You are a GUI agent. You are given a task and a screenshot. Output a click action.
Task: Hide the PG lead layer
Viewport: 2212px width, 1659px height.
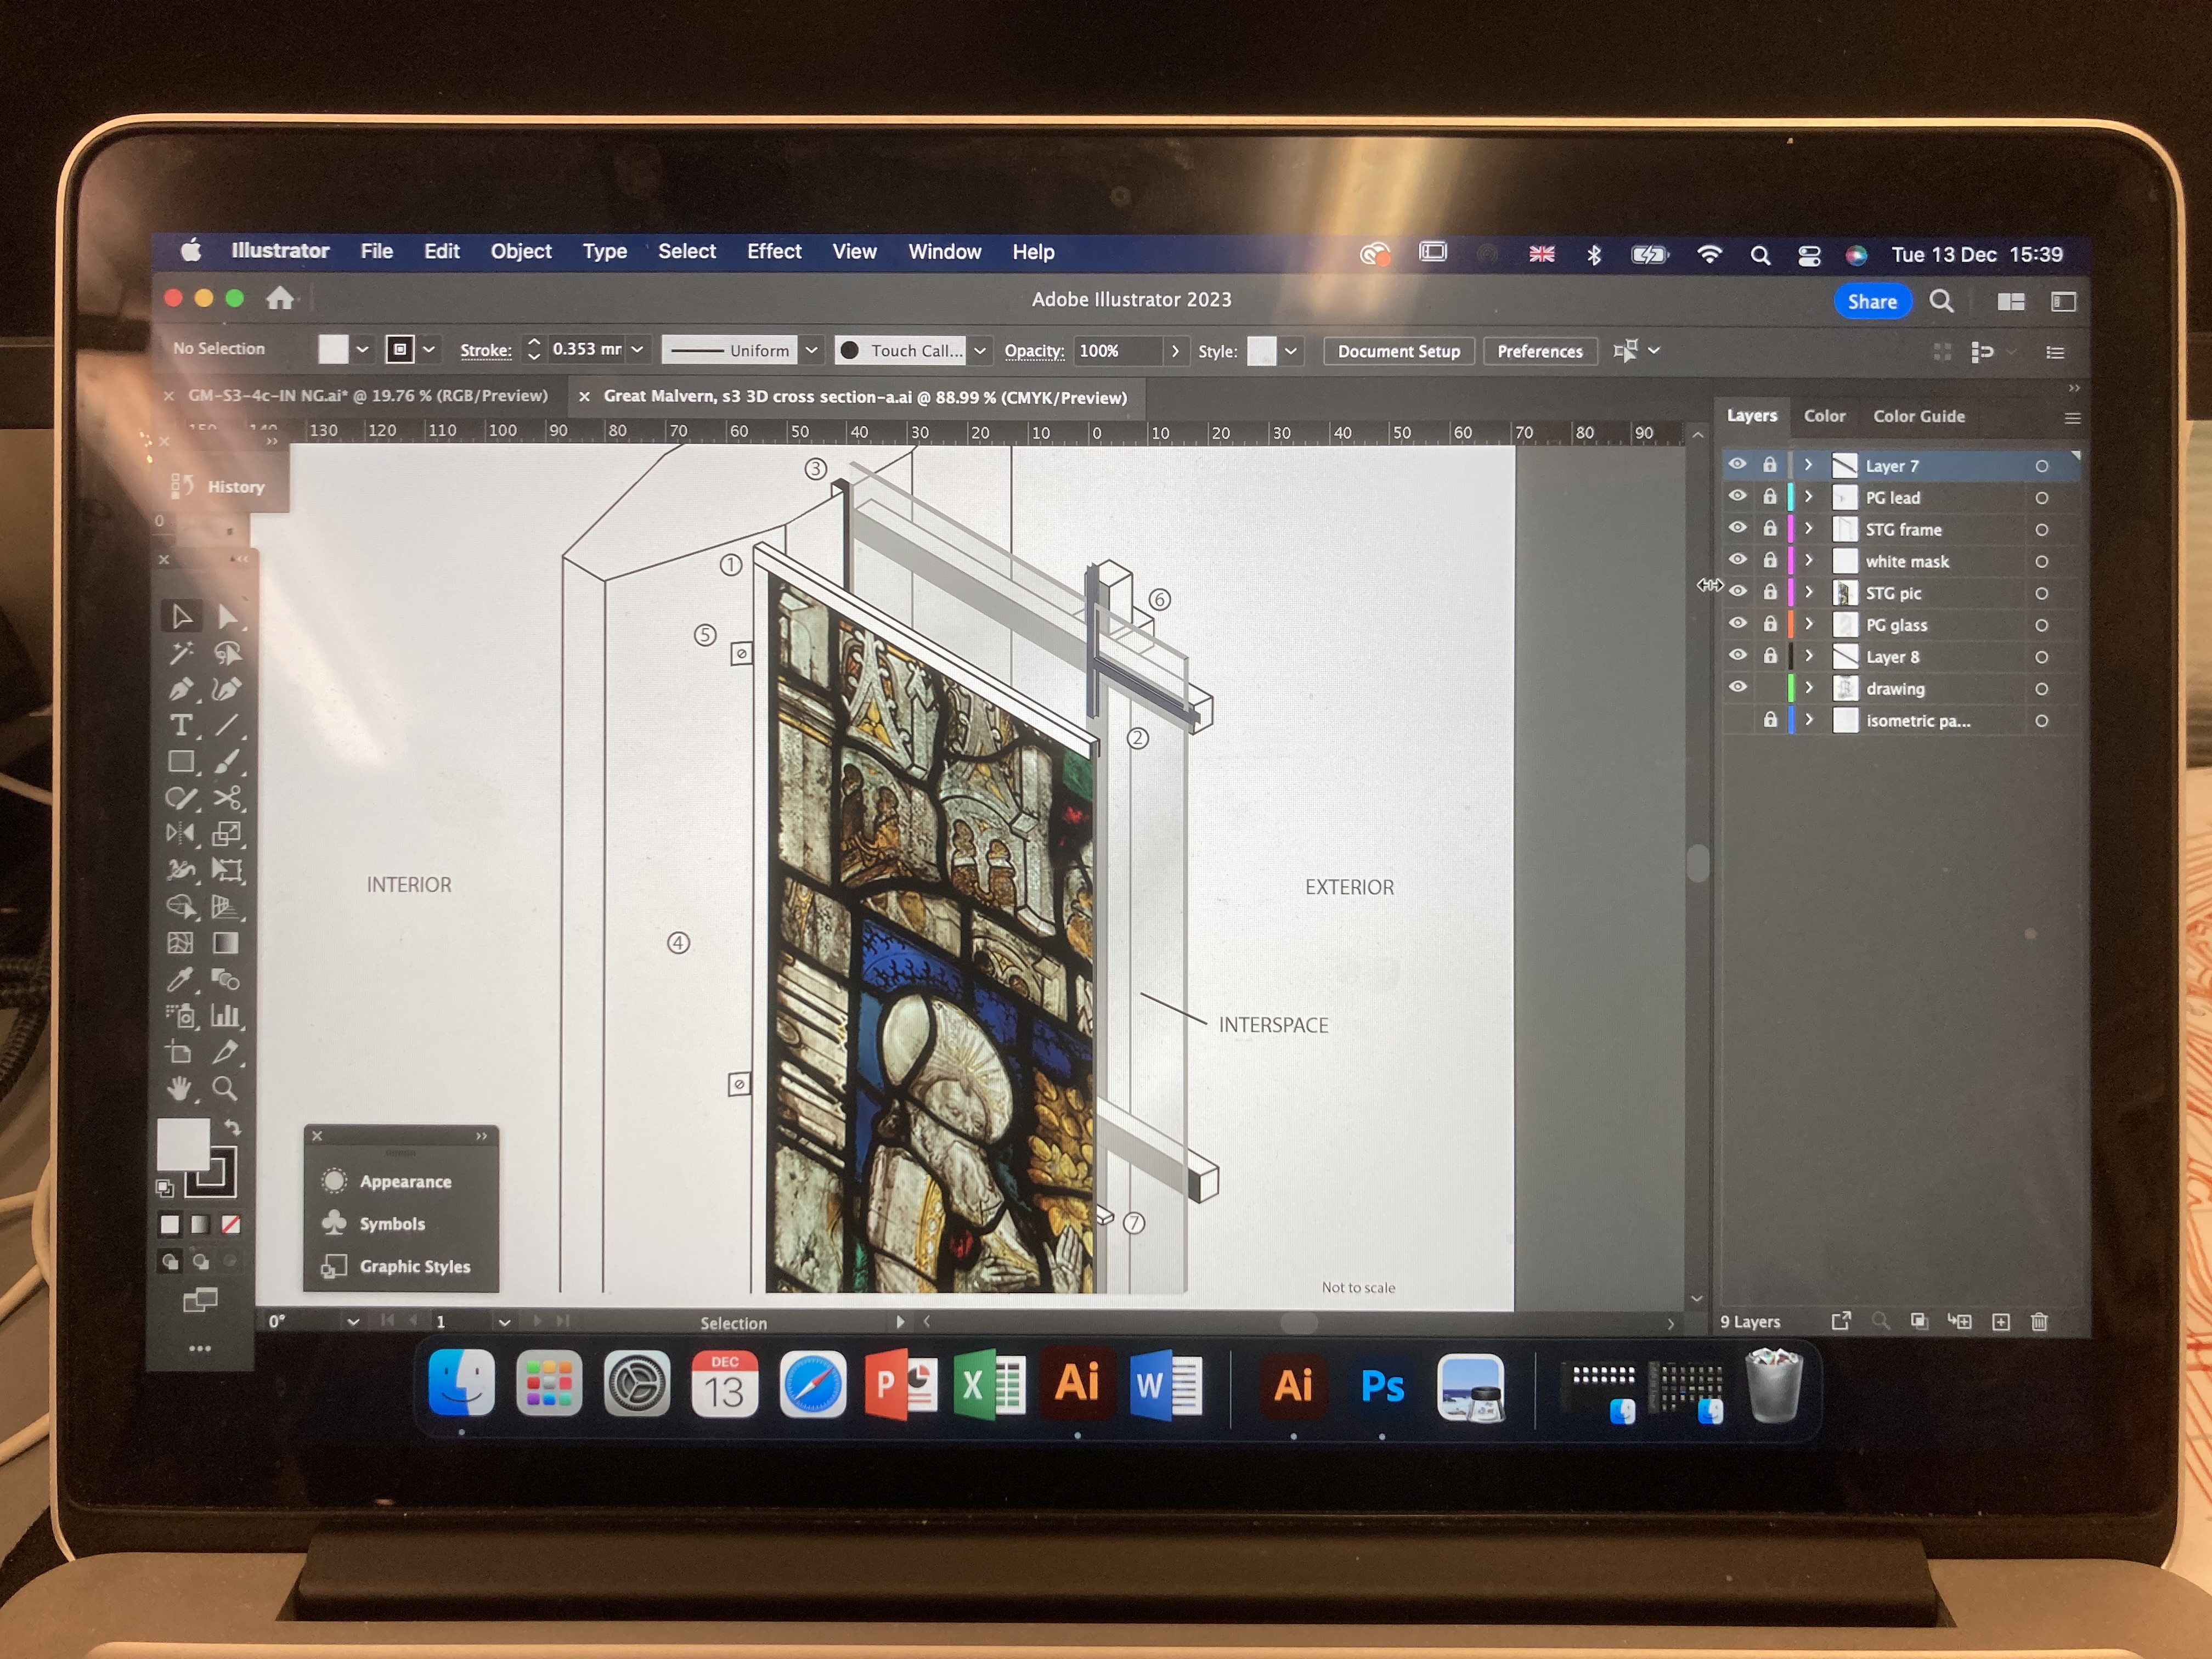[1738, 497]
